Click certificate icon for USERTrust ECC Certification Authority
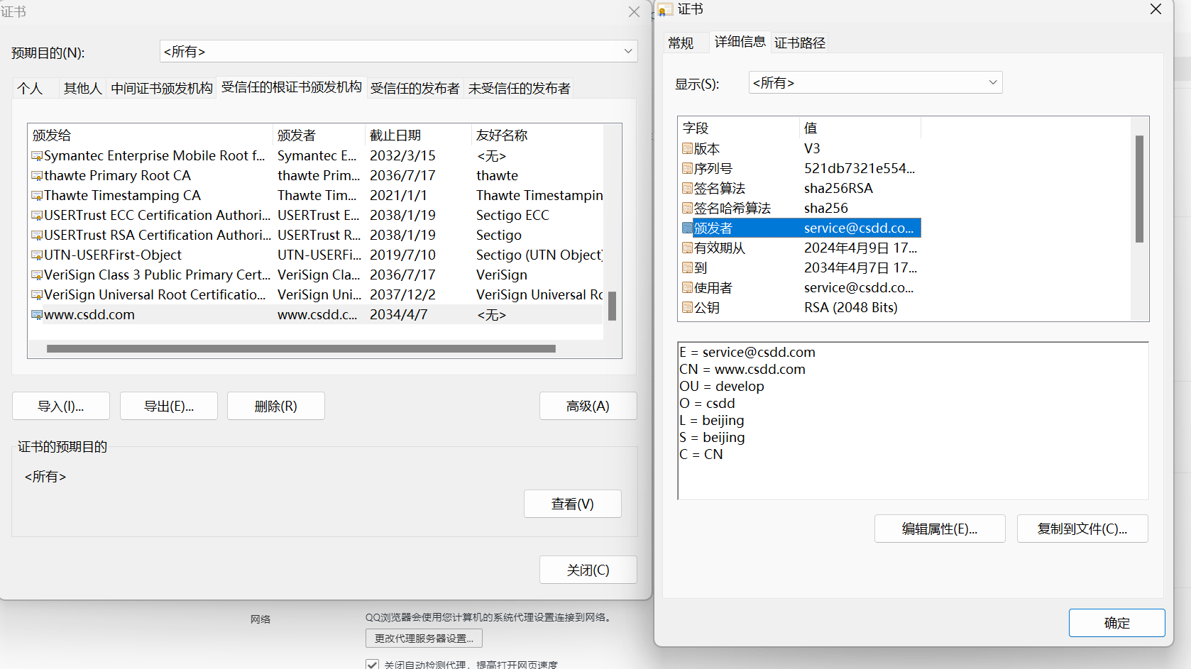 click(x=37, y=216)
